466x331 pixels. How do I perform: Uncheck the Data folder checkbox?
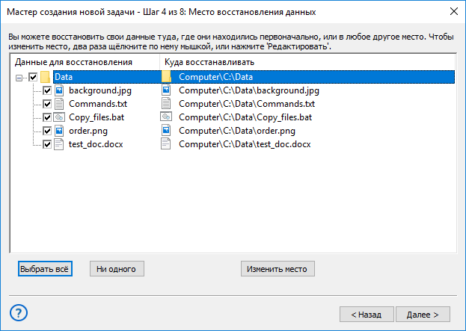click(33, 77)
